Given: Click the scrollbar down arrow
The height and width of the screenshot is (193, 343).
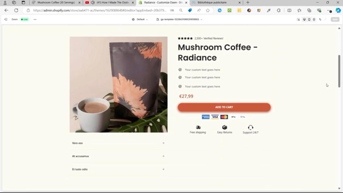Looking at the screenshot, I should 339,188.
